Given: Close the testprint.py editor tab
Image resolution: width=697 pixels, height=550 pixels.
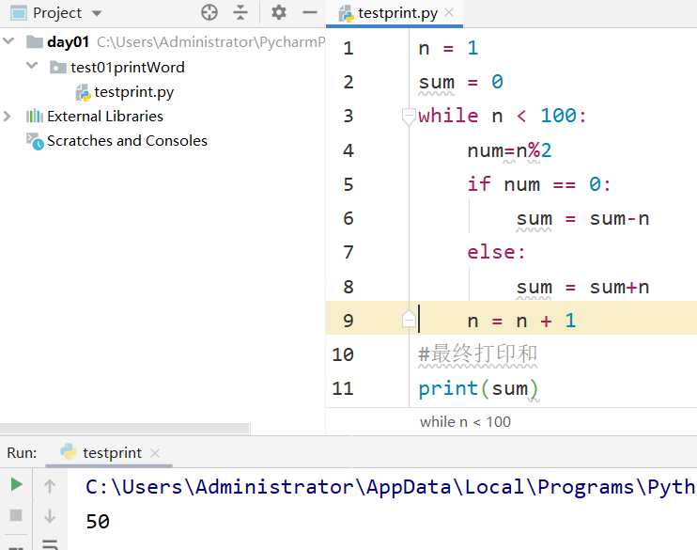Looking at the screenshot, I should tap(449, 12).
